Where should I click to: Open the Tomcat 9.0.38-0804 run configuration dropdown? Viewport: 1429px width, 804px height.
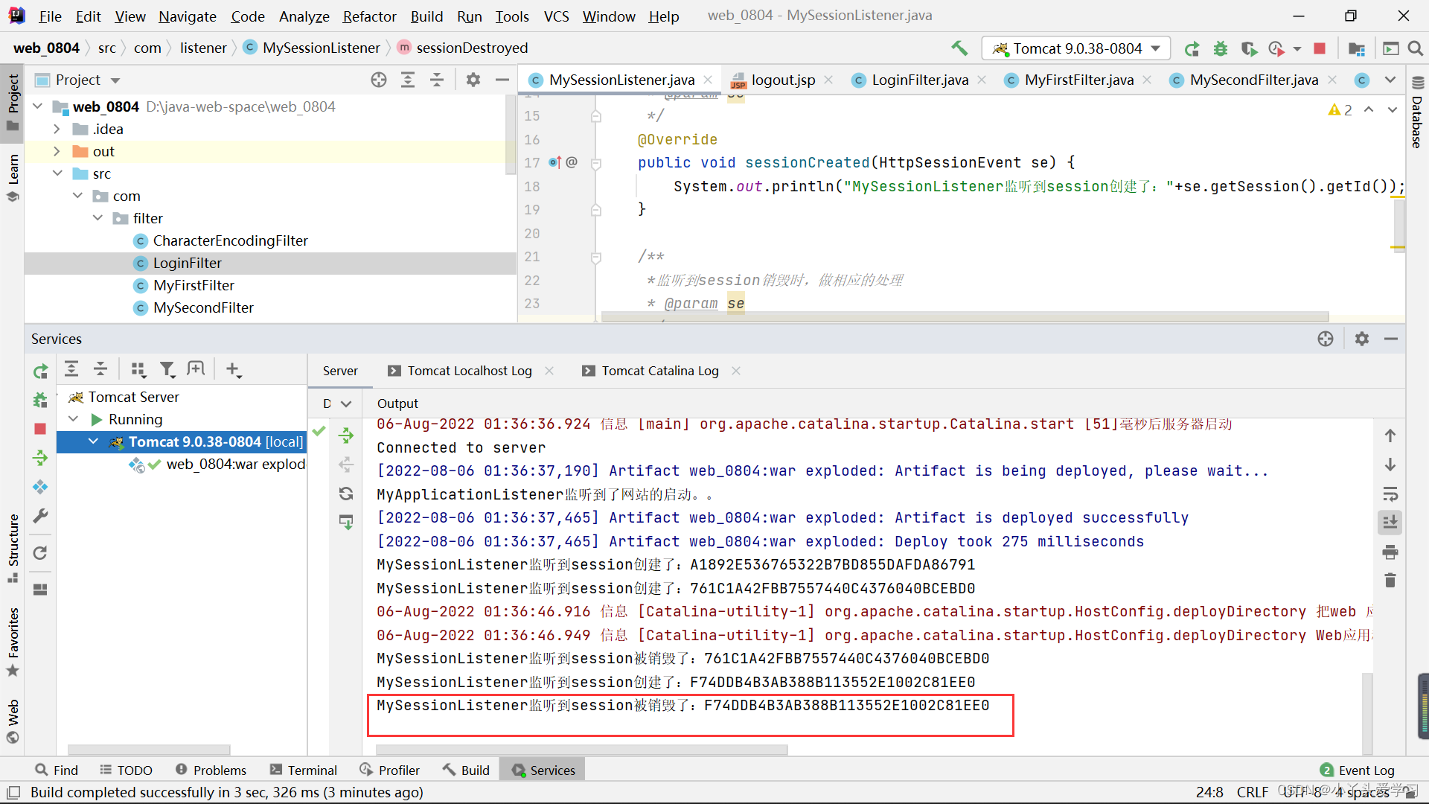[1076, 48]
